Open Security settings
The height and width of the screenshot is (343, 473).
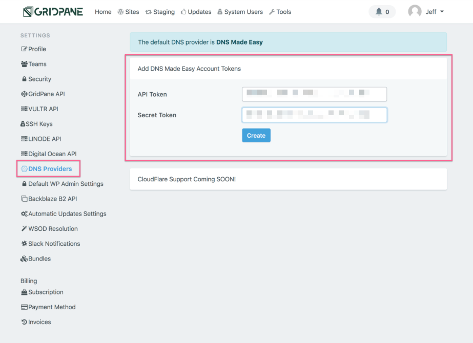coord(39,79)
